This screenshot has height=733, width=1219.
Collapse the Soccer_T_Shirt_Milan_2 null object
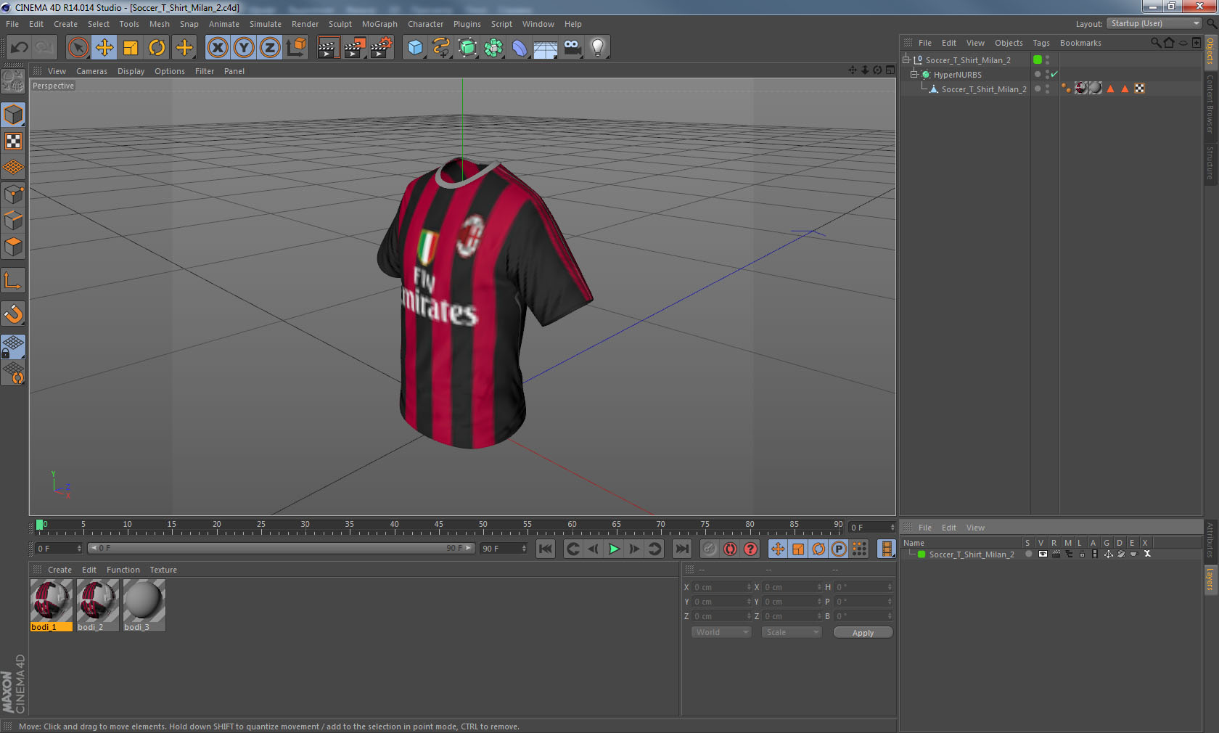[906, 60]
